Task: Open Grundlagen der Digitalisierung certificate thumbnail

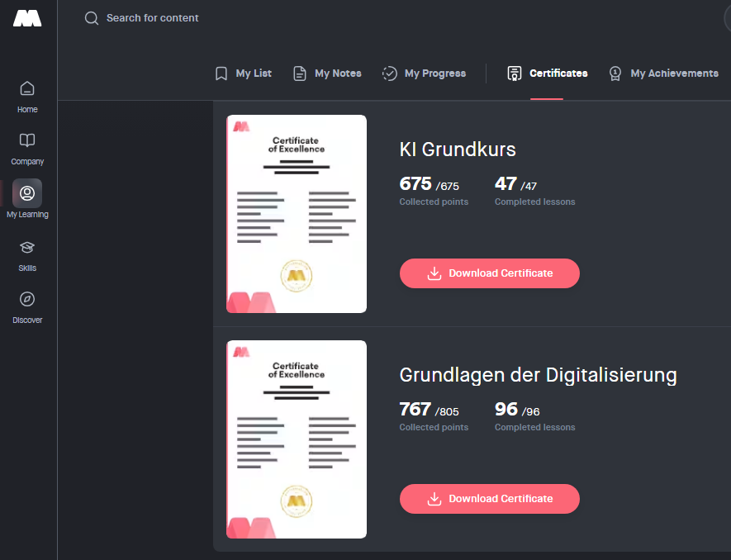Action: [297, 439]
